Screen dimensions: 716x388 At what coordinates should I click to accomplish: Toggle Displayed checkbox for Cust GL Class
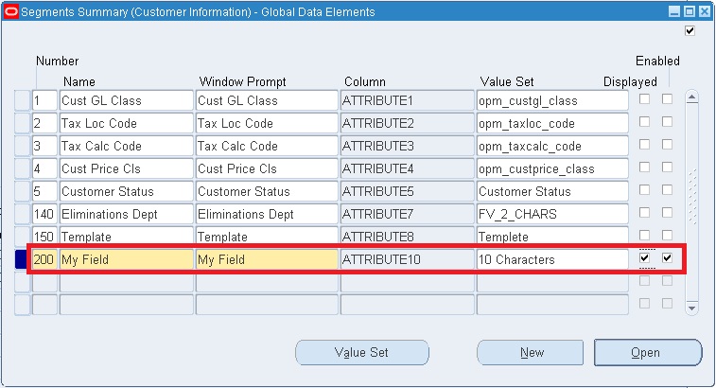pyautogui.click(x=644, y=98)
